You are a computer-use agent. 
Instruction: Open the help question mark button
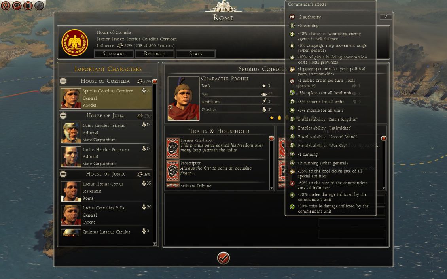pyautogui.click(x=385, y=17)
